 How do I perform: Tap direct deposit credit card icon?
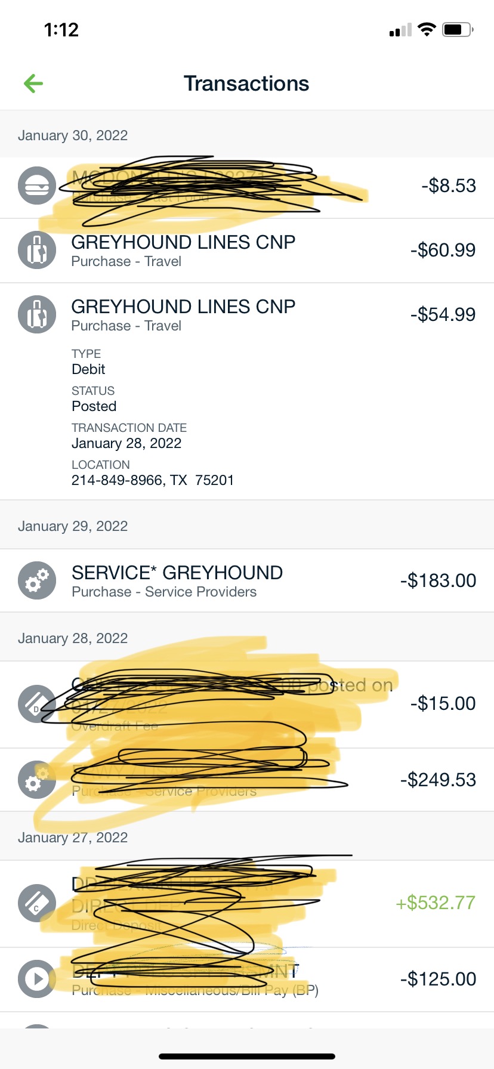[x=37, y=903]
